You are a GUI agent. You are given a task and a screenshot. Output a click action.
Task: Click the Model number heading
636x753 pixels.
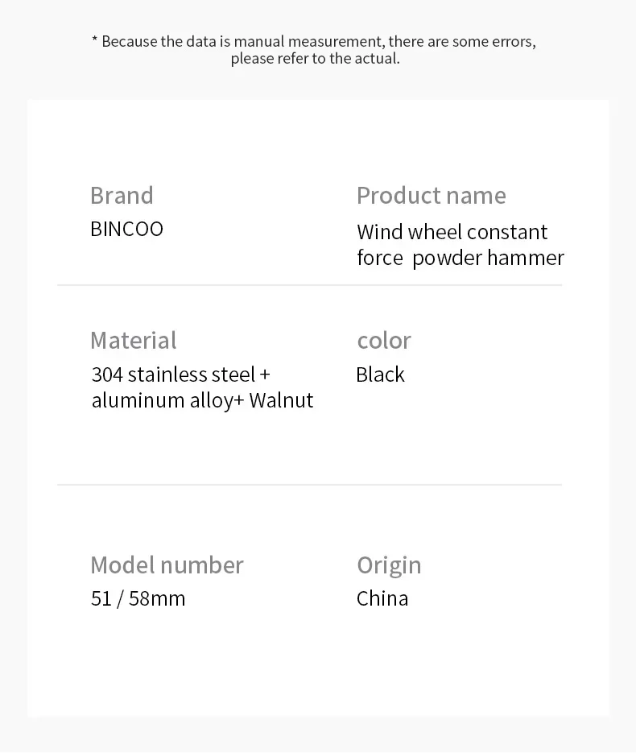pos(167,565)
